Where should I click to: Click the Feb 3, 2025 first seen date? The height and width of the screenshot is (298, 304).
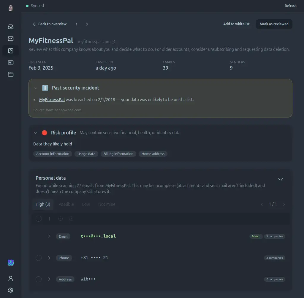coord(41,68)
